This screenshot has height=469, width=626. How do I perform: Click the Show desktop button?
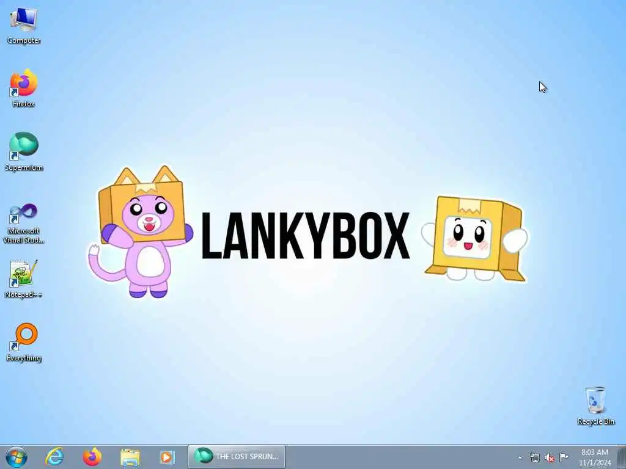pos(622,457)
